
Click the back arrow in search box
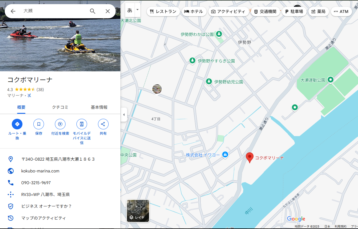[13, 11]
